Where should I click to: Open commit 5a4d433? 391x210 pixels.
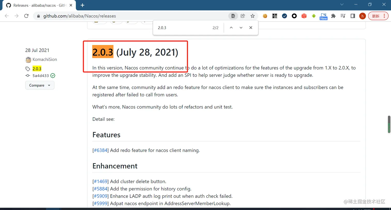pos(41,76)
